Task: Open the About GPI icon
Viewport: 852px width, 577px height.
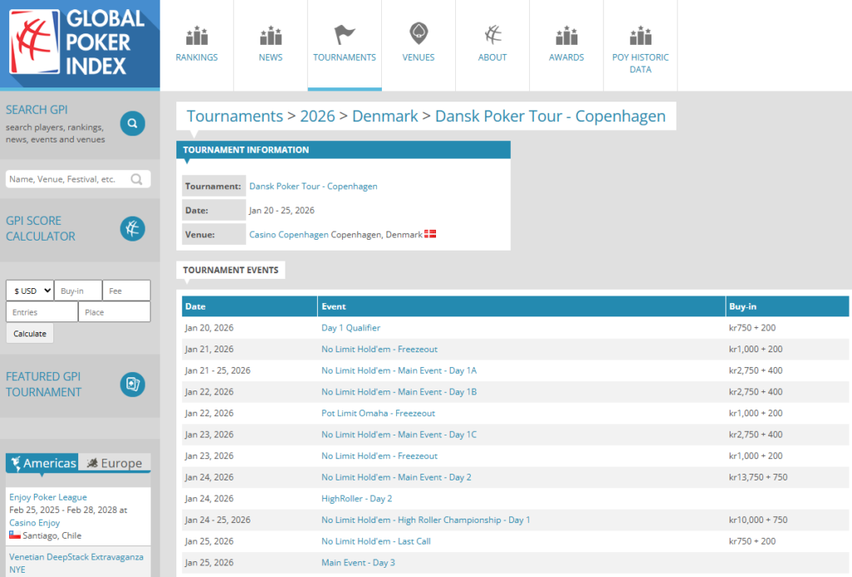Action: (493, 35)
